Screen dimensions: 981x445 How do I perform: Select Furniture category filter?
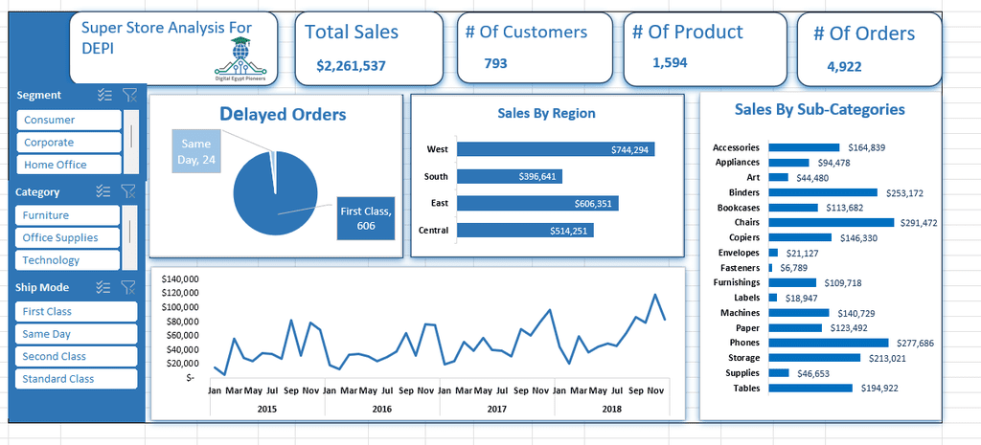68,215
